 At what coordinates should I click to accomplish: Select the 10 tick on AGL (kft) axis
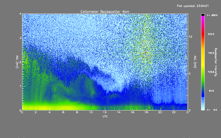click(x=190, y=37)
